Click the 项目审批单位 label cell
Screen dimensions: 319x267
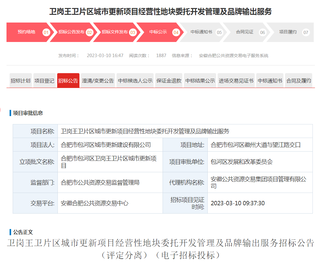click(x=185, y=162)
